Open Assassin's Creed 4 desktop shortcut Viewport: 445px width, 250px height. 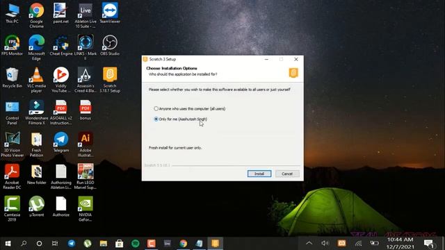tap(86, 80)
